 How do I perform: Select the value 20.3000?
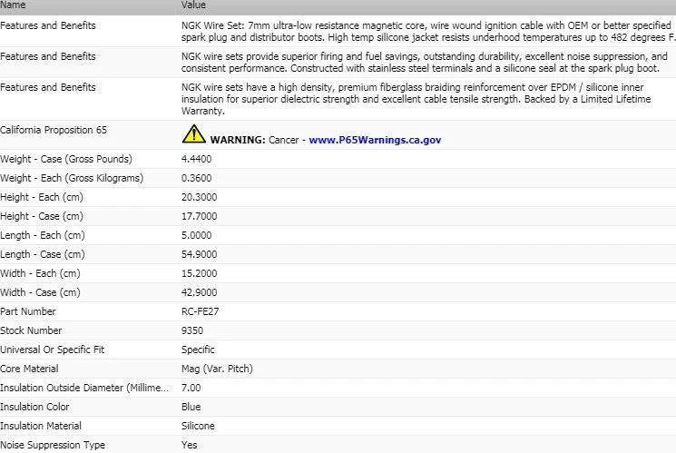point(200,197)
